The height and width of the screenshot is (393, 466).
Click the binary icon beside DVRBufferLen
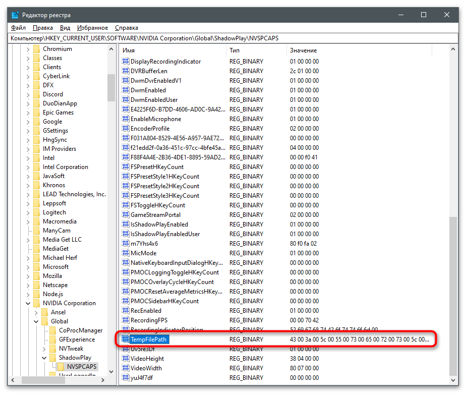pyautogui.click(x=126, y=71)
